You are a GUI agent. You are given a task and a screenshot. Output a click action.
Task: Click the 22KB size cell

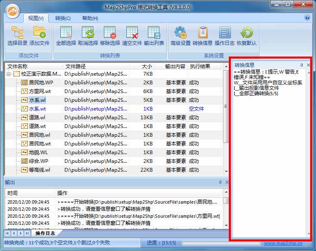(147, 170)
